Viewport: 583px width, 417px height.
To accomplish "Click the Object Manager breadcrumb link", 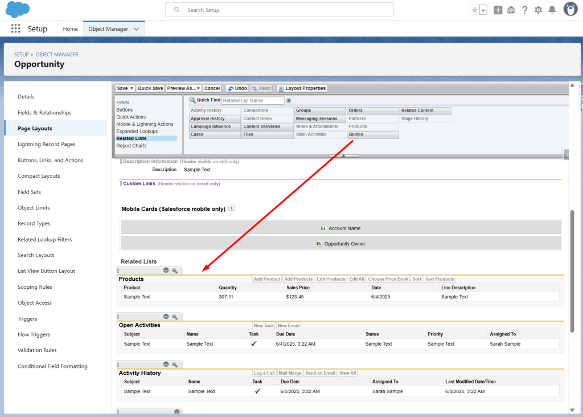I will pyautogui.click(x=57, y=55).
